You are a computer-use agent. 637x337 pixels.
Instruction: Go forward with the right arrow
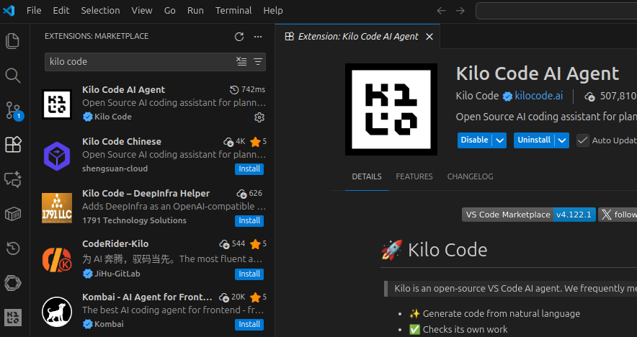460,11
